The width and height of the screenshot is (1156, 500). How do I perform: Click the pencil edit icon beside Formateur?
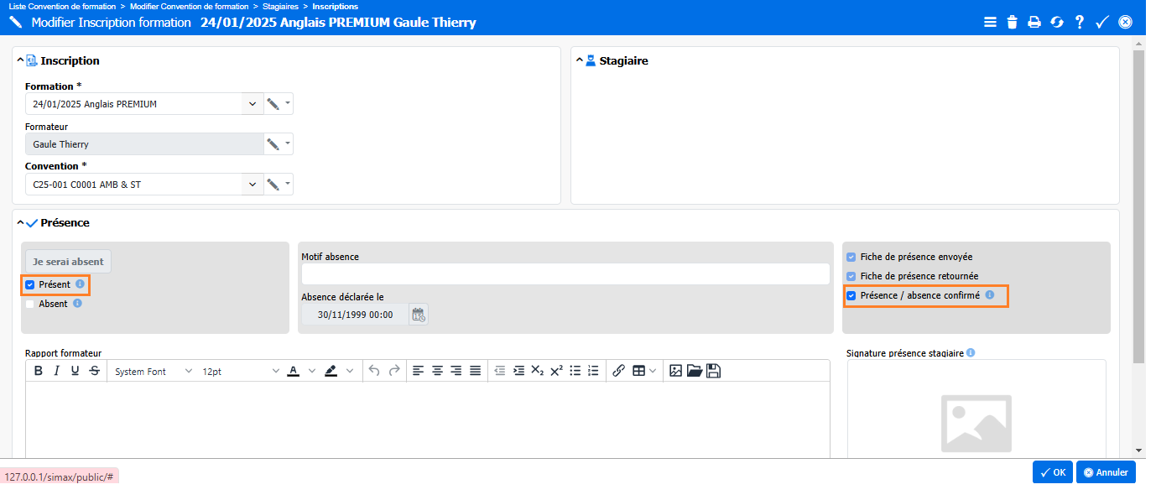tap(273, 144)
